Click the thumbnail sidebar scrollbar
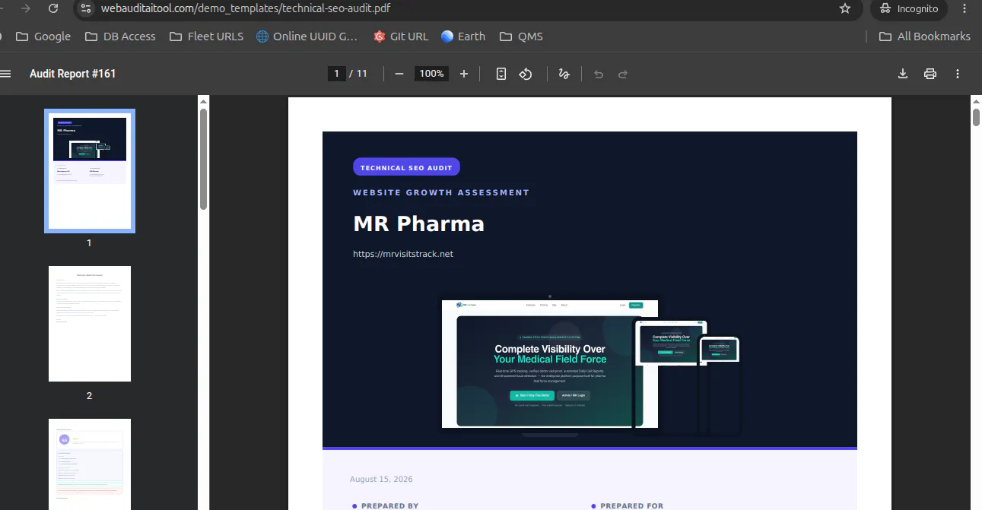The width and height of the screenshot is (982, 510). tap(203, 159)
